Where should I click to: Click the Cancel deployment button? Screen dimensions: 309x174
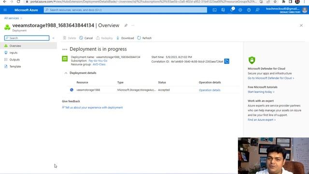(x=86, y=38)
